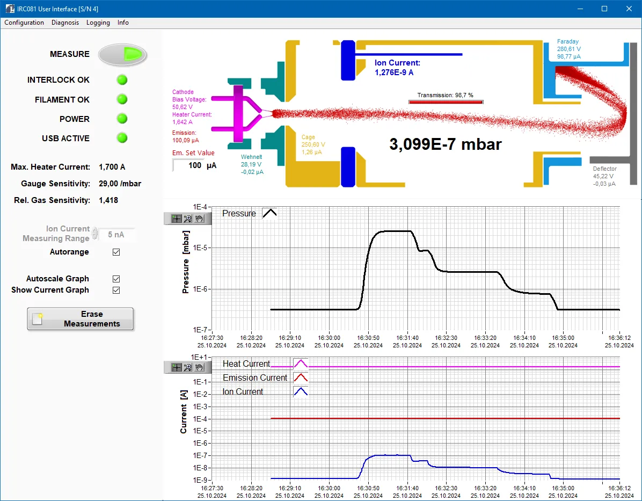642x501 pixels.
Task: Uncheck Show Current Graph checkbox
Action: point(116,290)
